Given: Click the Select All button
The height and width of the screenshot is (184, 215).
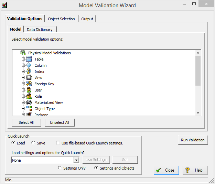Looking at the screenshot, I should pyautogui.click(x=26, y=122).
